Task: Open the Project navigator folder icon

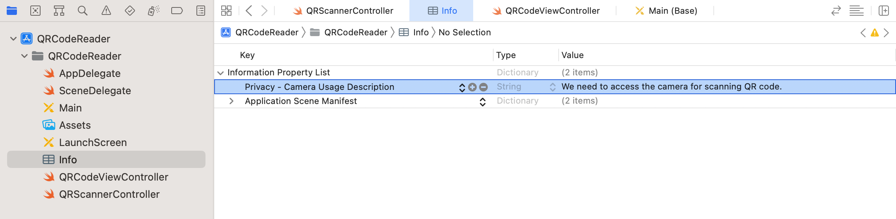Action: pyautogui.click(x=12, y=11)
